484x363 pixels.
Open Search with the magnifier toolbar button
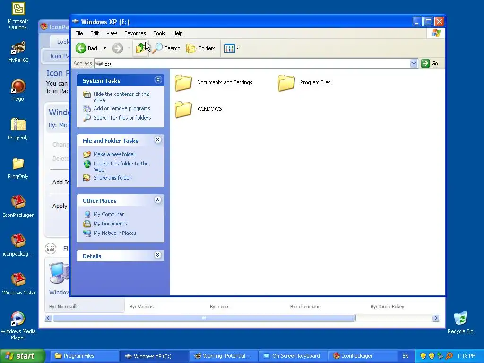(x=166, y=48)
